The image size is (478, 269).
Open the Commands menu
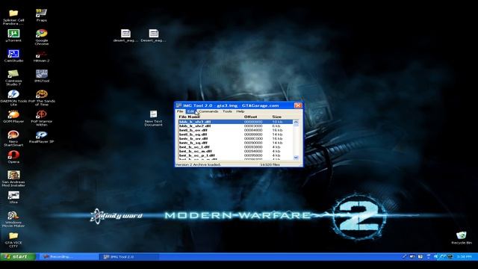click(x=208, y=111)
